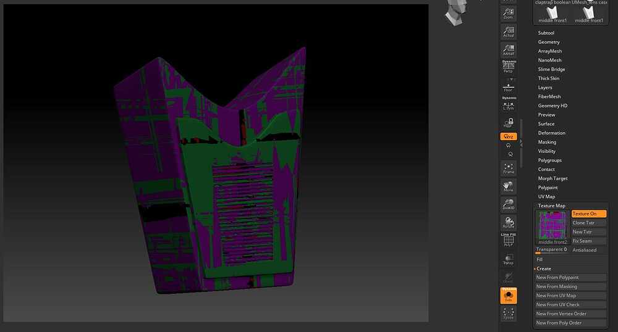Click the Fix Seam button
This screenshot has width=618, height=332.
[589, 241]
